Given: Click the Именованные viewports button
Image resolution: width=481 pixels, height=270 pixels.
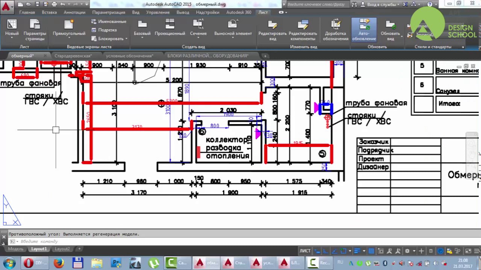Looking at the screenshot, I should tap(109, 21).
